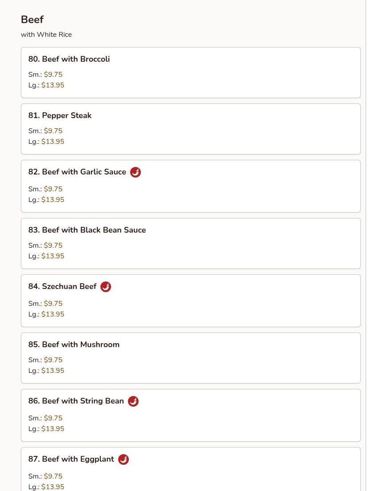The height and width of the screenshot is (491, 375).
Task: Click the page vertical scrollbar
Action: (370, 245)
